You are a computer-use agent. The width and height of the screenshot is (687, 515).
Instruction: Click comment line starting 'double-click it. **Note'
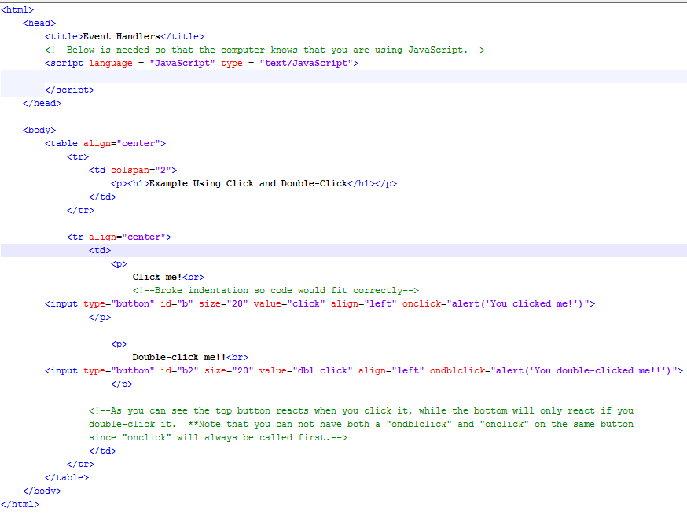point(361,425)
